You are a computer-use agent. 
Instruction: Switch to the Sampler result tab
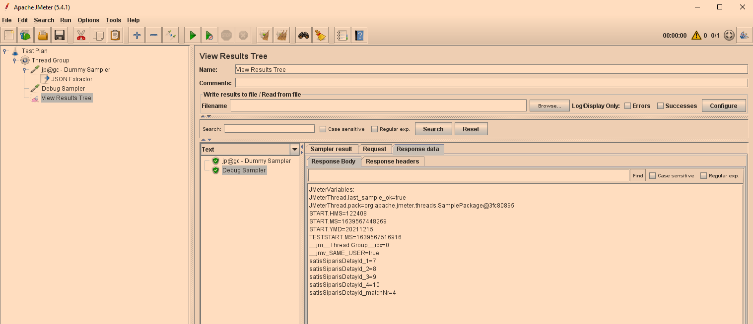coord(331,149)
